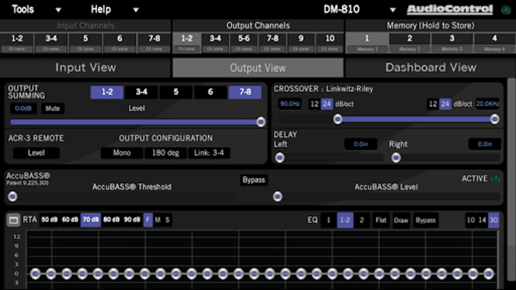
Task: Switch to Input View tab
Action: 85,68
